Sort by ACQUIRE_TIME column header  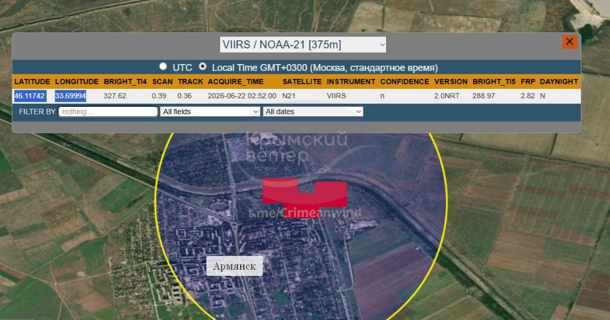236,81
